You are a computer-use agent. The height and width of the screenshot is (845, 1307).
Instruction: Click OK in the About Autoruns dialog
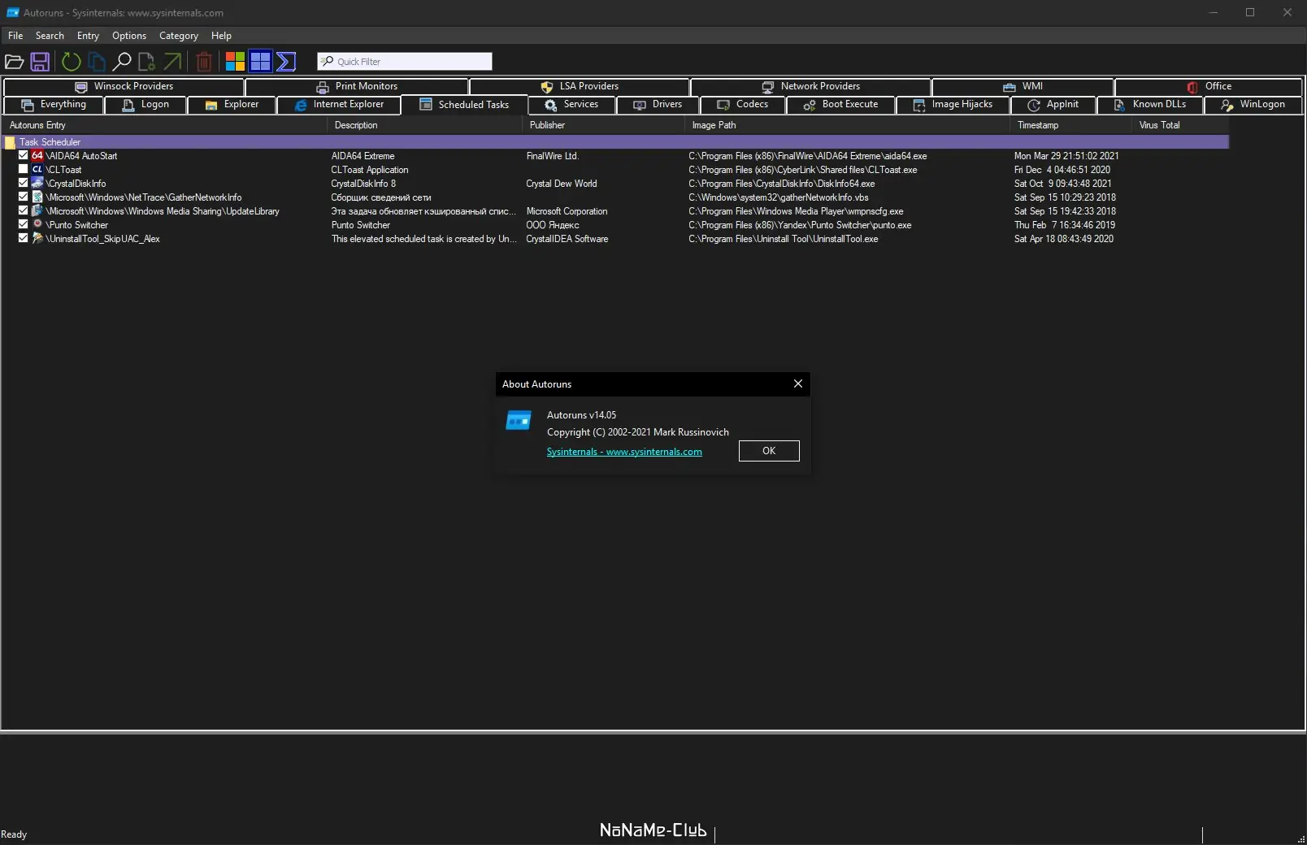pos(769,451)
